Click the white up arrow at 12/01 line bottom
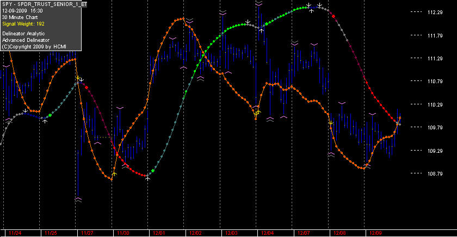Screen dimensions: 457x237 pos(148,178)
